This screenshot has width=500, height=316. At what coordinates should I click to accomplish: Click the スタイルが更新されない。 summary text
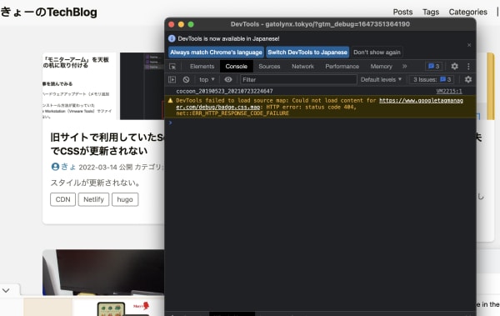95,183
